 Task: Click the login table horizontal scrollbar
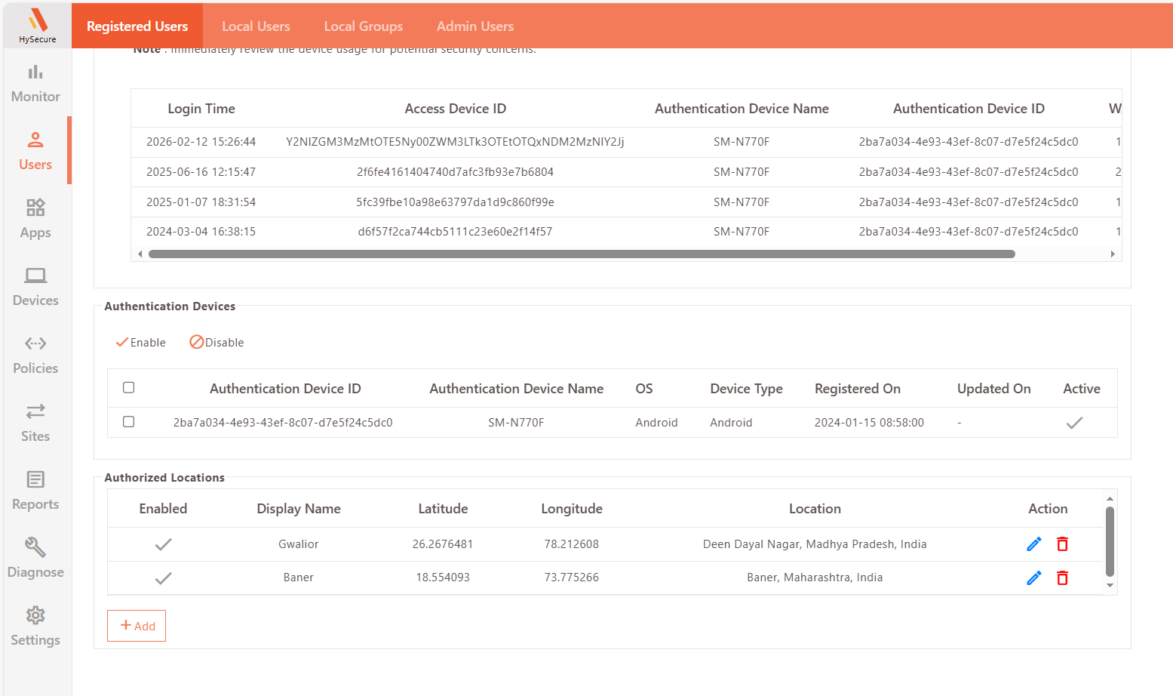click(x=581, y=254)
